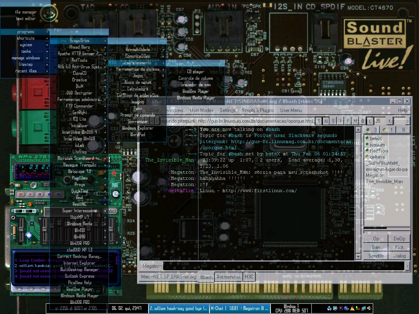Expand manage windows submenu
The height and width of the screenshot is (314, 419).
coord(25,58)
